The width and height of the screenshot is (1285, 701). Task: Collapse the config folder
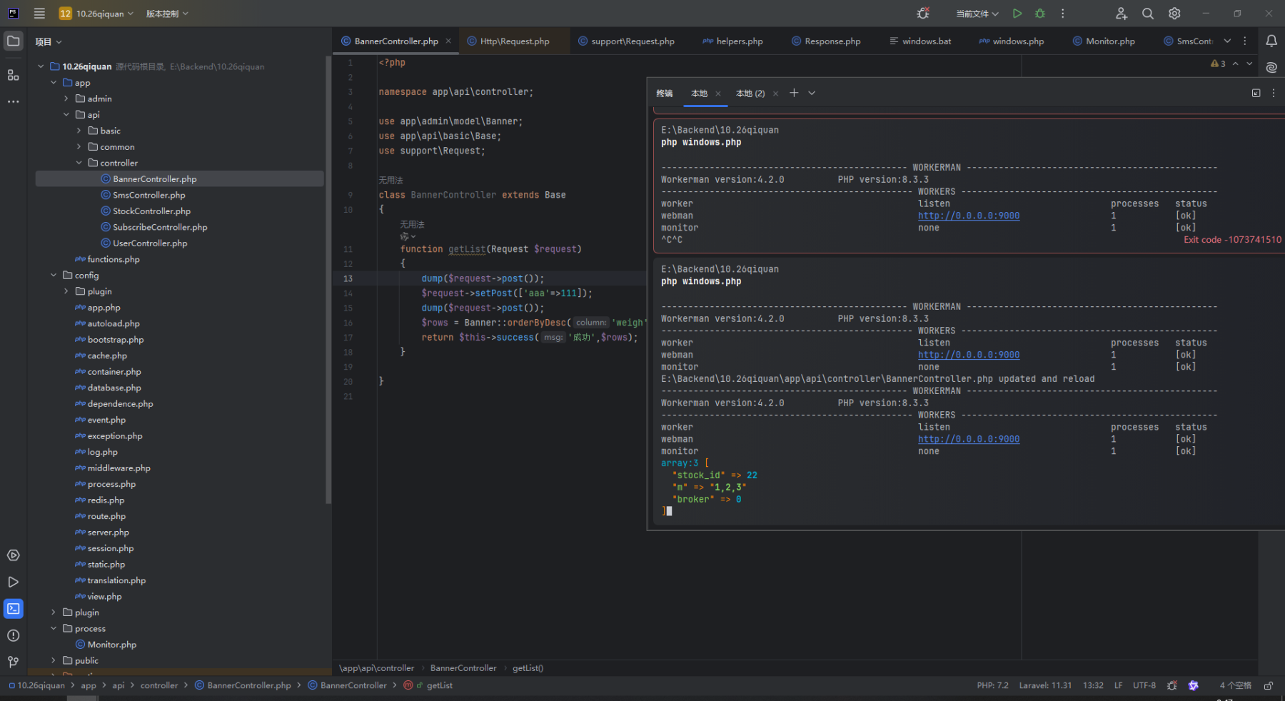54,275
